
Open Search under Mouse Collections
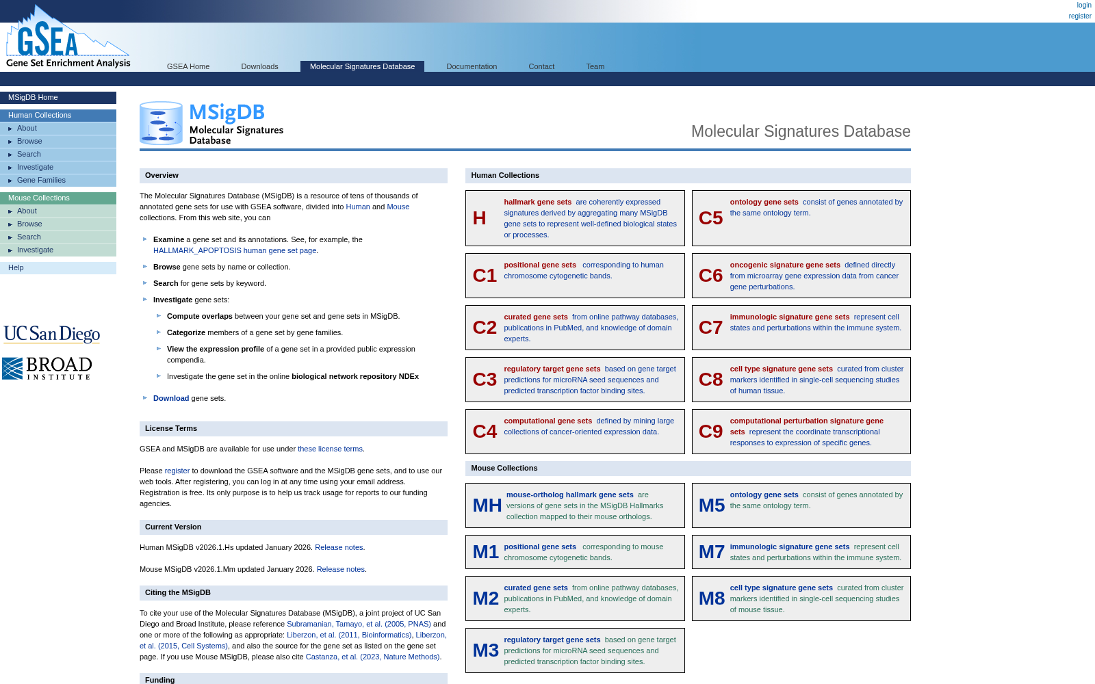point(58,237)
